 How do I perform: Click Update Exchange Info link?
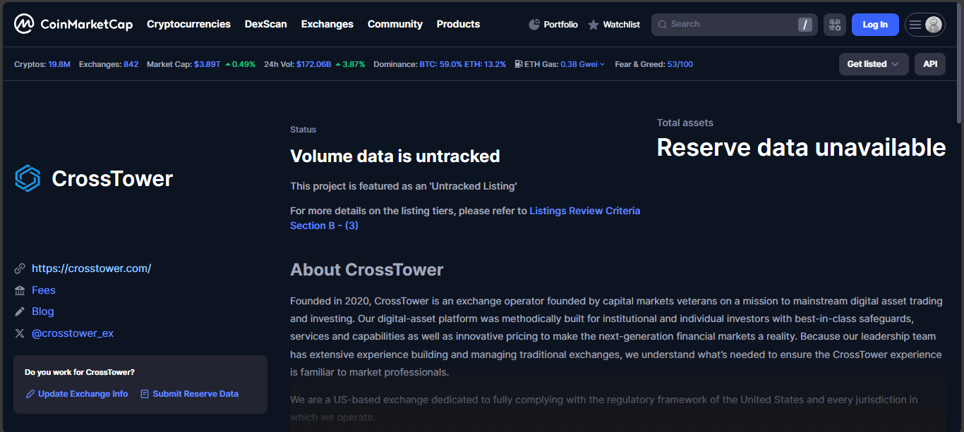83,394
